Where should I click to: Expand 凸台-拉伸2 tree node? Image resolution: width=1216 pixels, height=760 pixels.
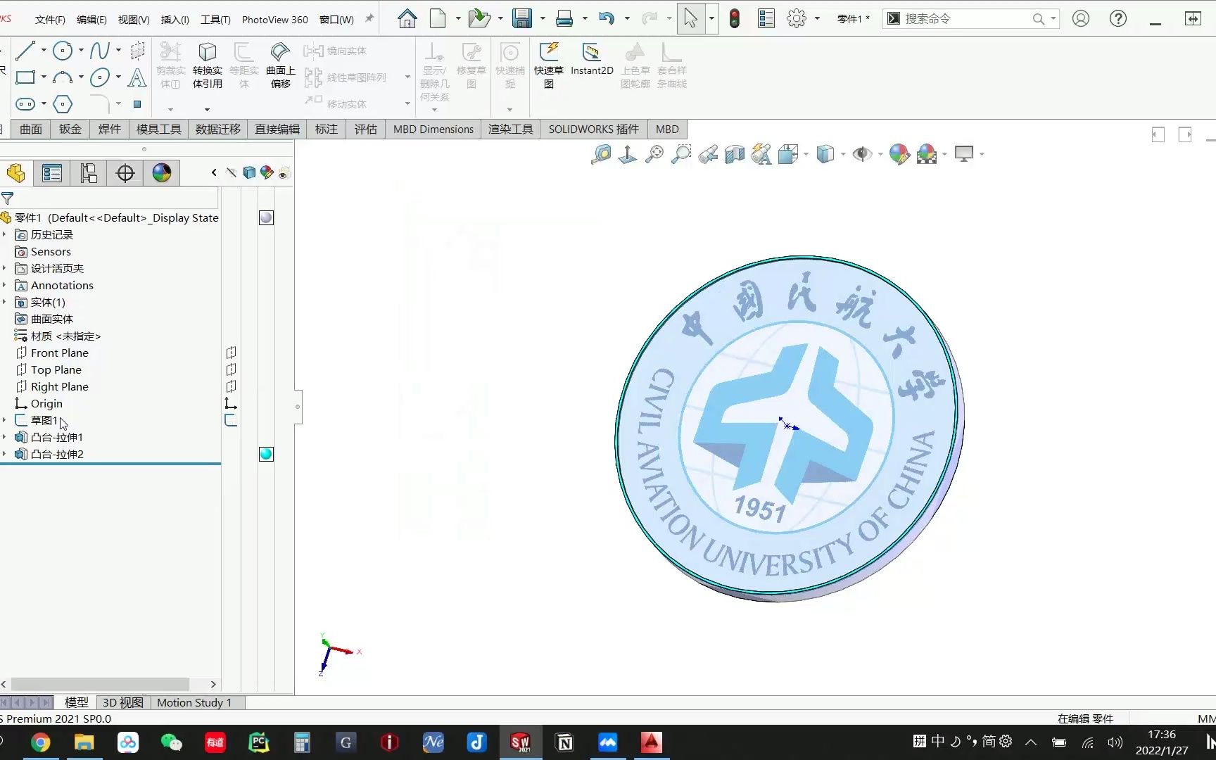click(x=4, y=454)
